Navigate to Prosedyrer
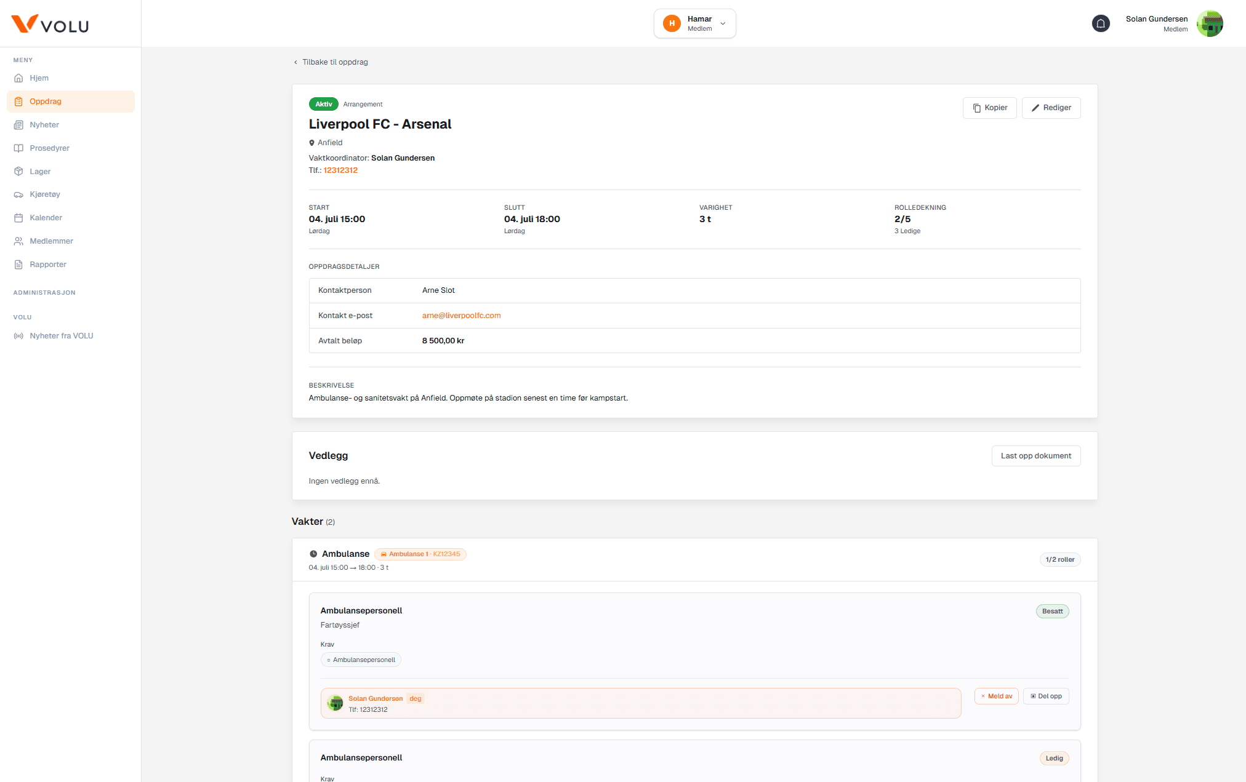Image resolution: width=1246 pixels, height=782 pixels. pyautogui.click(x=71, y=148)
